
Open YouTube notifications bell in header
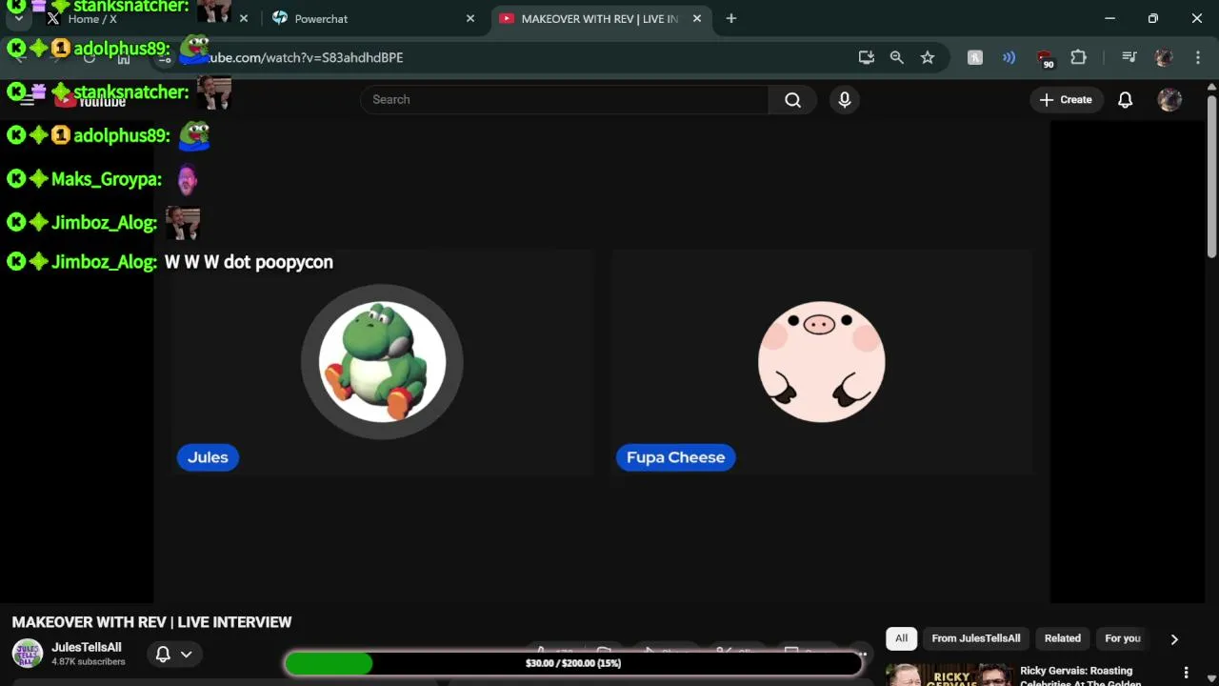pos(1125,99)
